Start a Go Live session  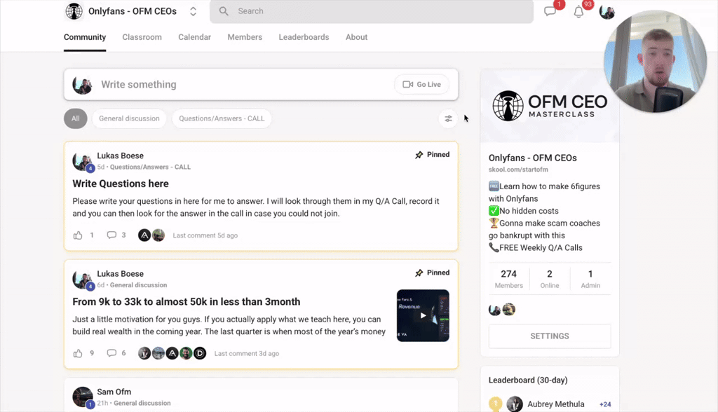(421, 84)
